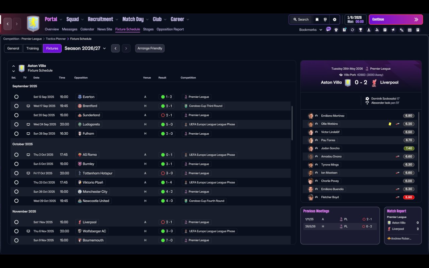Click the shirt icon in bookmarks bar
429x268 pixels.
click(336, 30)
